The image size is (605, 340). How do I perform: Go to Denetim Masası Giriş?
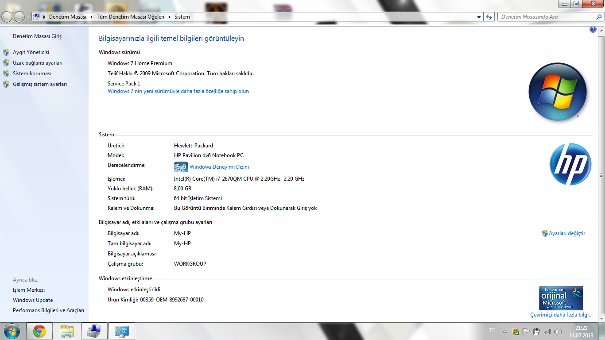coord(37,36)
